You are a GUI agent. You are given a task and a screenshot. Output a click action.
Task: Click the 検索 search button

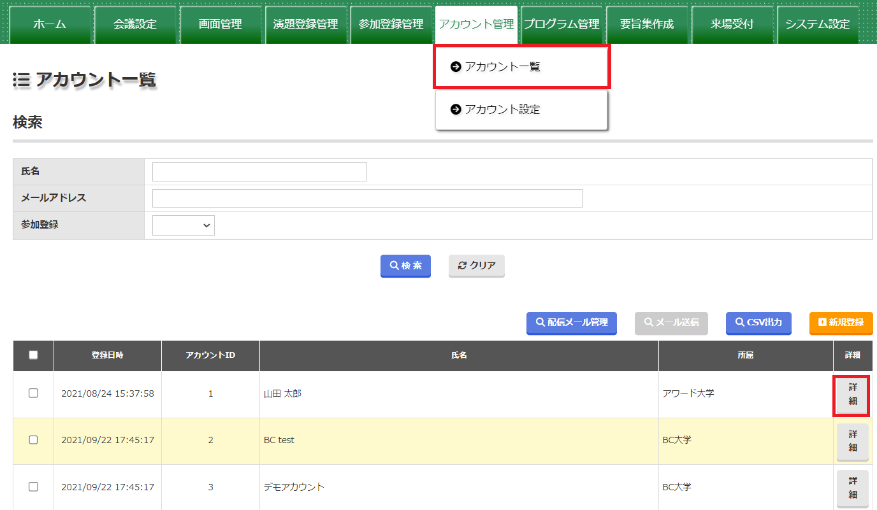[x=405, y=266]
